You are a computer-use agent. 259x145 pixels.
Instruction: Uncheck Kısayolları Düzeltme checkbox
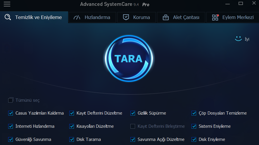pyautogui.click(x=72, y=126)
